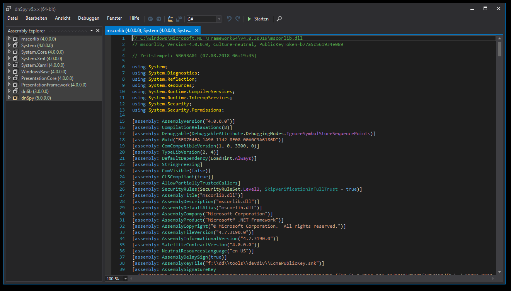
Task: Click the redo arrow in toolbar
Action: pos(238,19)
